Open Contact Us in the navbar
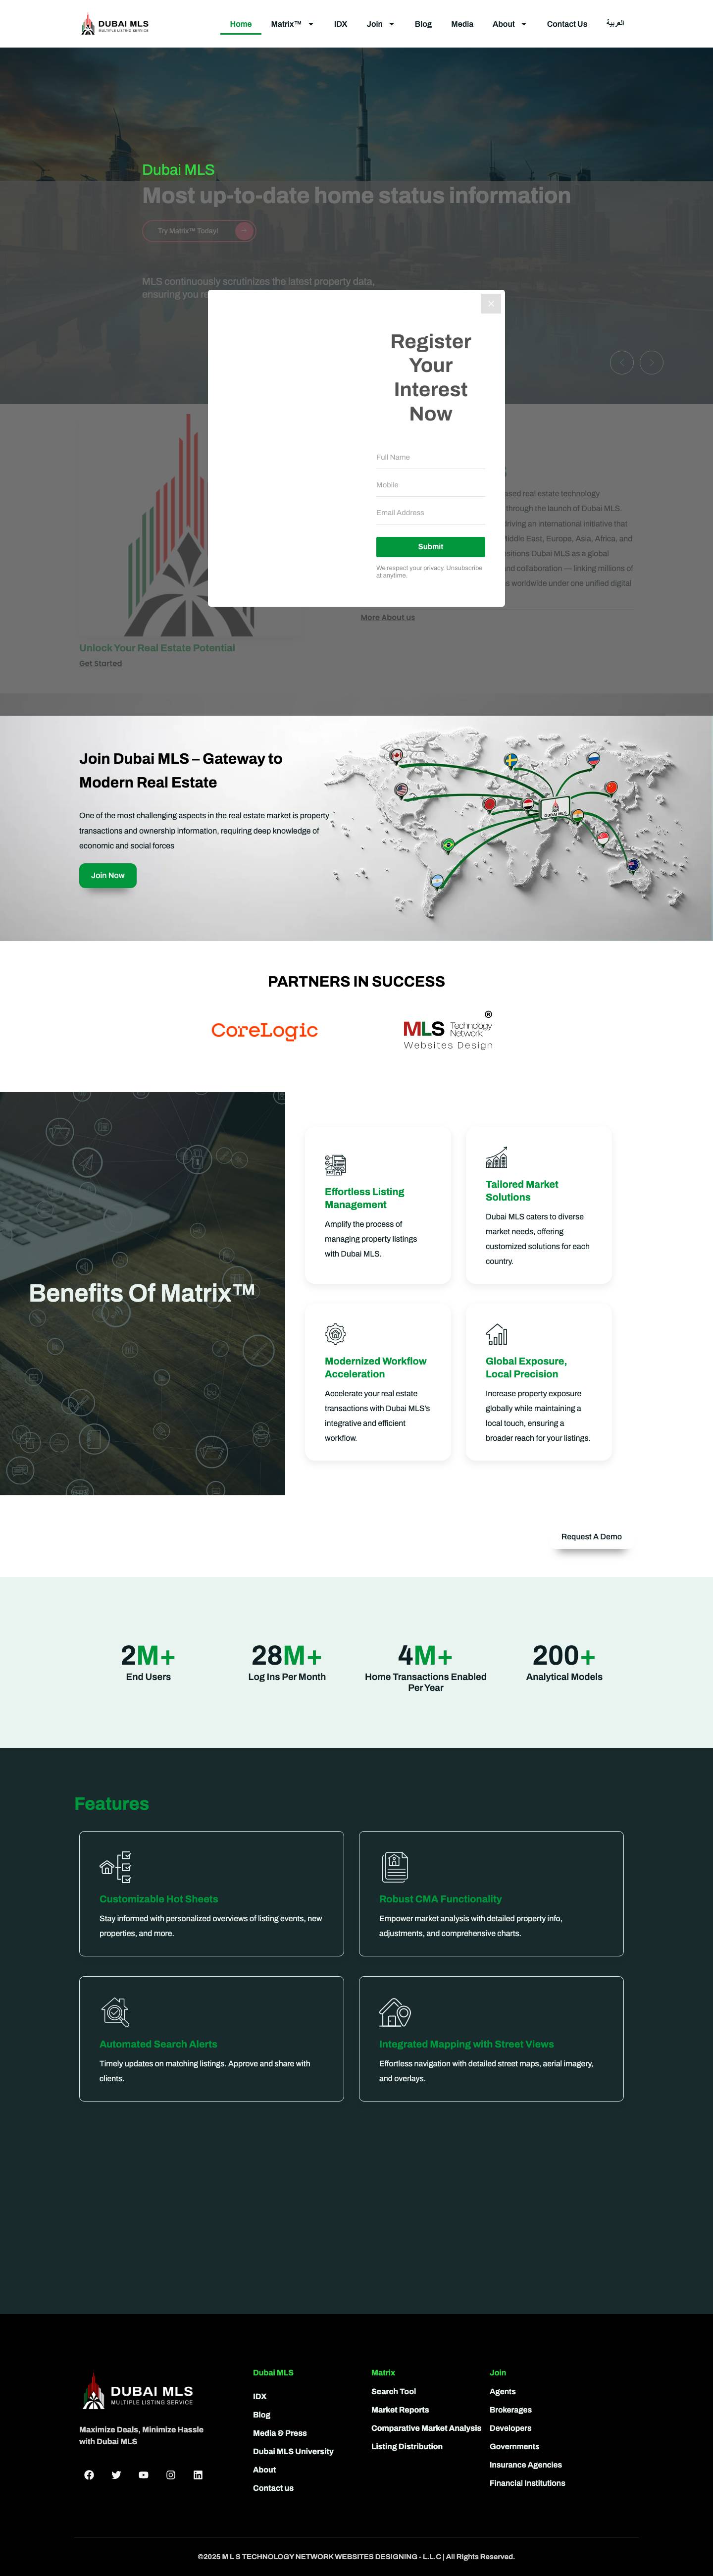The height and width of the screenshot is (2576, 713). click(567, 24)
